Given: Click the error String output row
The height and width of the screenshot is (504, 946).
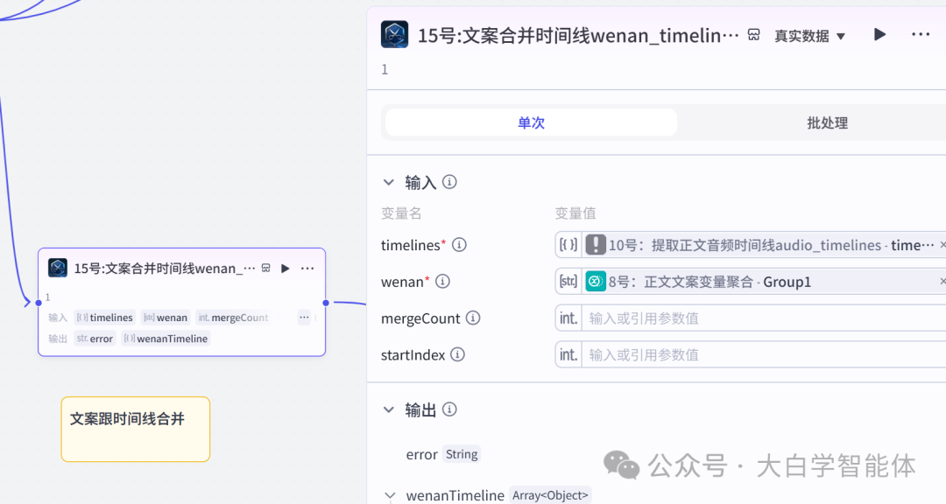Looking at the screenshot, I should (x=443, y=454).
